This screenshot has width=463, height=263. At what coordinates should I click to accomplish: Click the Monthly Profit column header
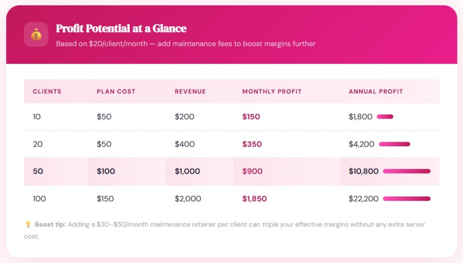[272, 92]
